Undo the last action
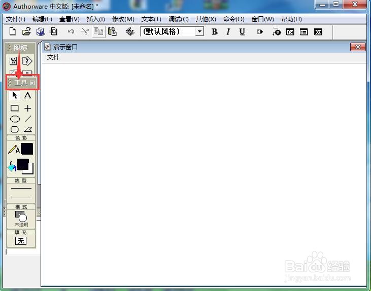The height and width of the screenshot is (291, 371). point(71,31)
